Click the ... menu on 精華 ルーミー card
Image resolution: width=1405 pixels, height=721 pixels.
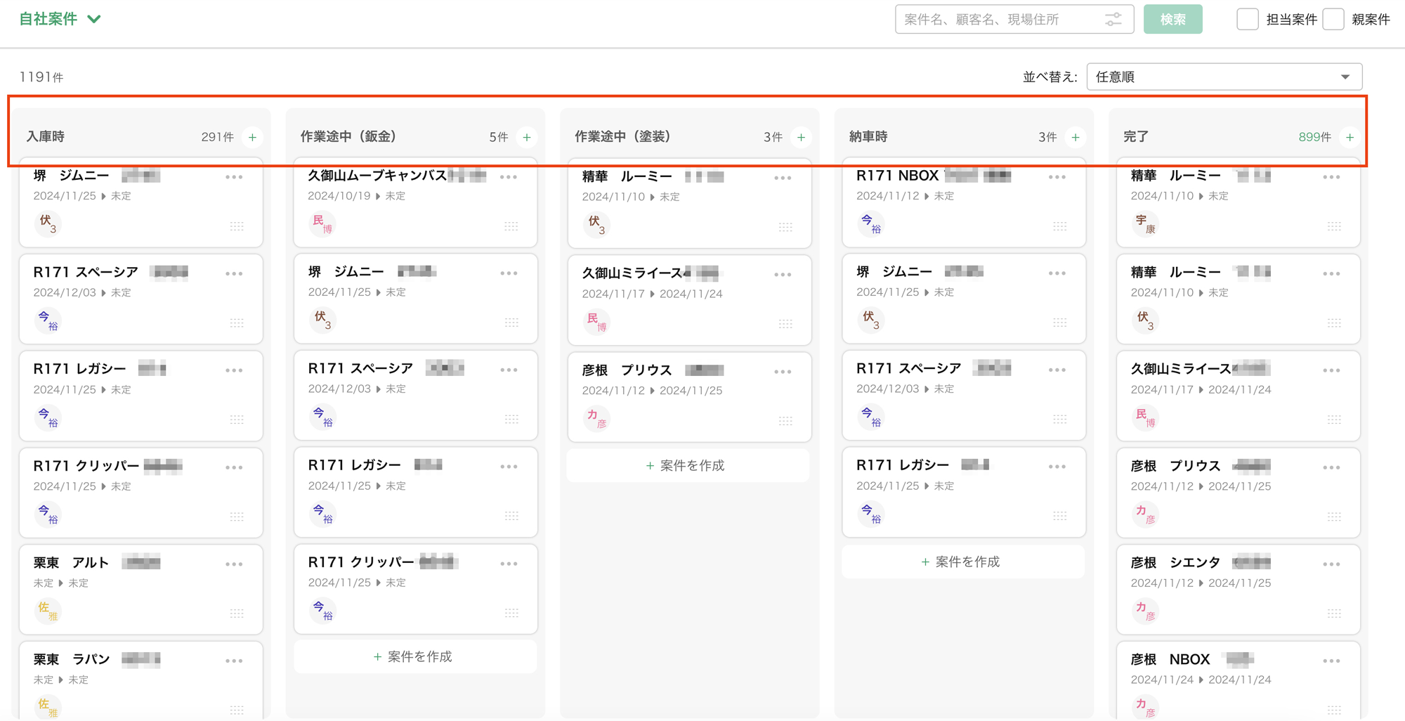click(783, 178)
